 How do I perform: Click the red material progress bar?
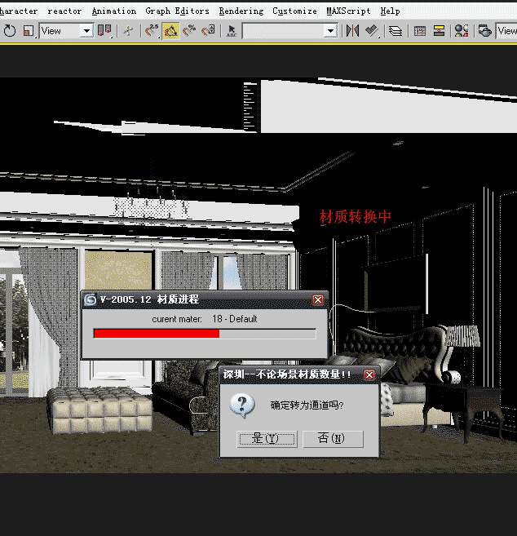(205, 334)
